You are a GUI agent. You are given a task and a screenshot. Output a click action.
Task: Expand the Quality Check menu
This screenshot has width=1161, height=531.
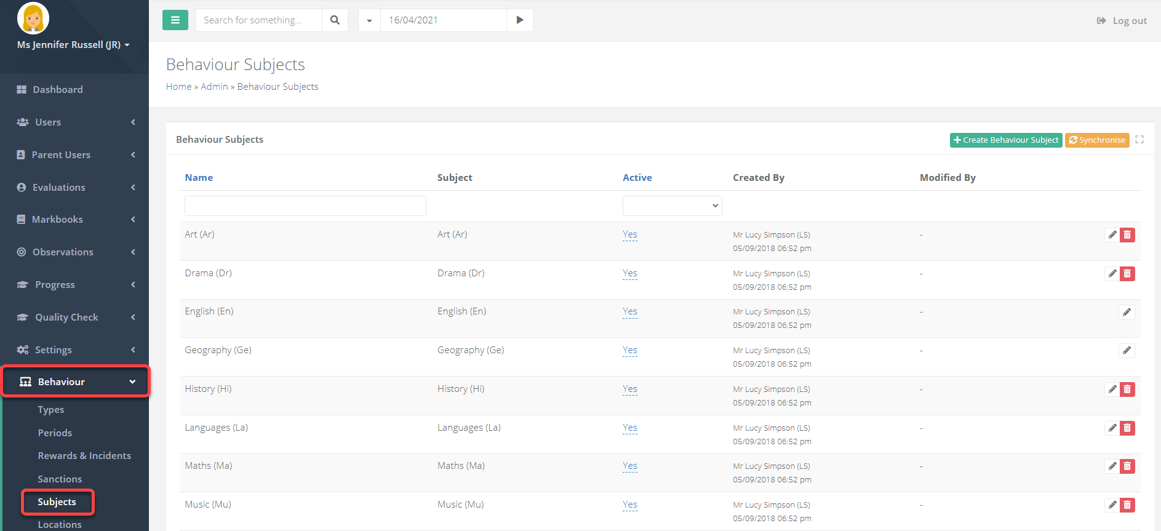click(x=74, y=317)
